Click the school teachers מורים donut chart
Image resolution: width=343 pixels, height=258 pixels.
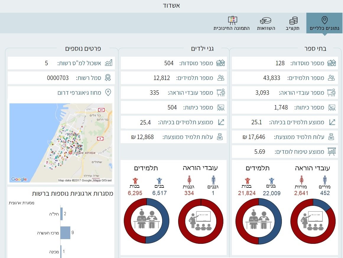click(x=313, y=221)
